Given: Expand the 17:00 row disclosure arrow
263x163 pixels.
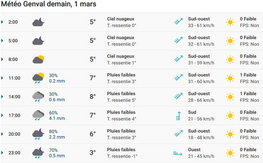Looking at the screenshot, I should click(3, 116).
